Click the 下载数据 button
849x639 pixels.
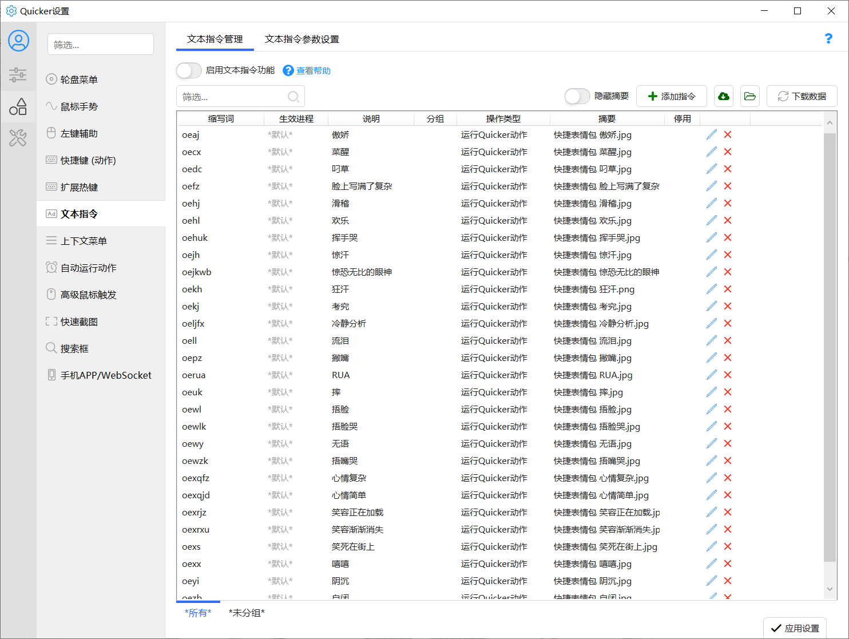coord(802,96)
